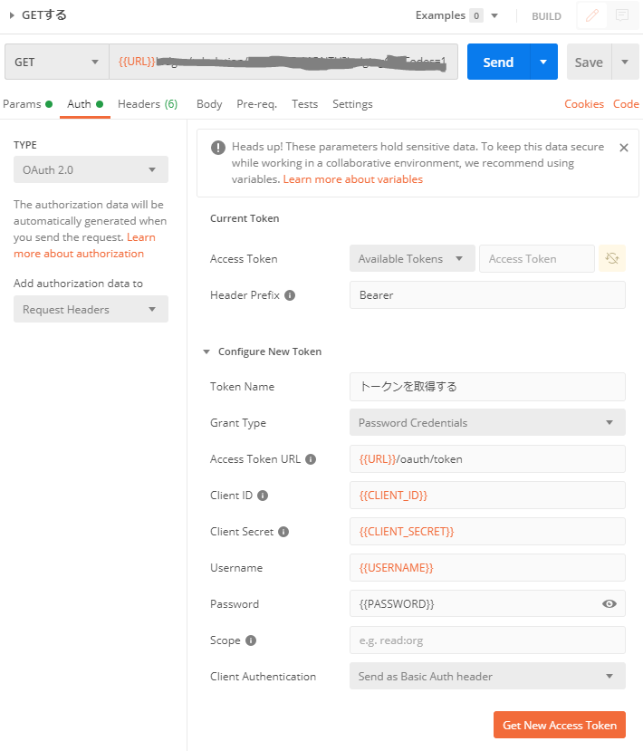Click the edit pencil icon near BUILD
Screen dimensions: 643x751
592,15
